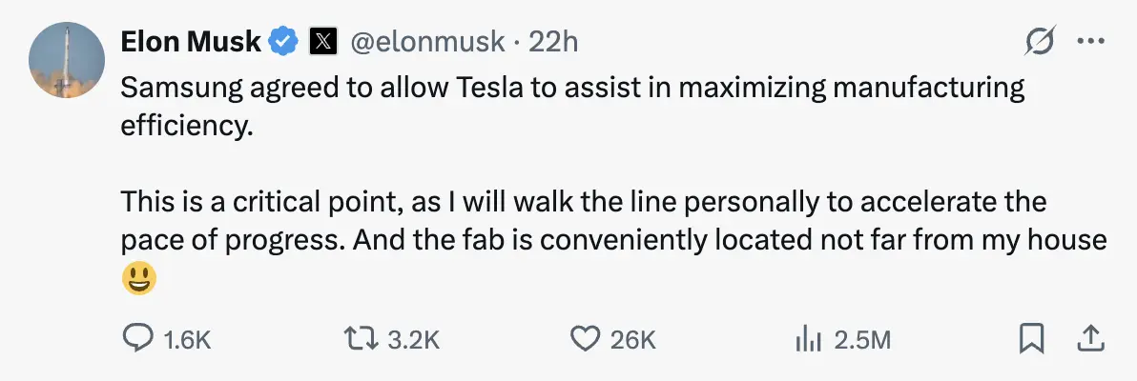The height and width of the screenshot is (381, 1137).
Task: Click the share upload arrow icon
Action: 1091,338
